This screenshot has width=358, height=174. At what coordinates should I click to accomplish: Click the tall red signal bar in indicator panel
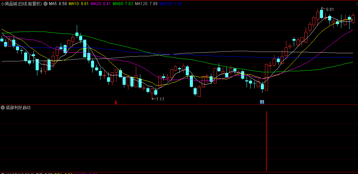pos(266,141)
